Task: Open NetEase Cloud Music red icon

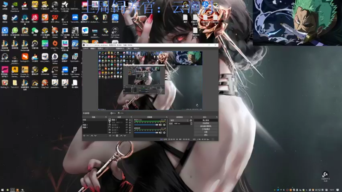Action: pos(35,19)
